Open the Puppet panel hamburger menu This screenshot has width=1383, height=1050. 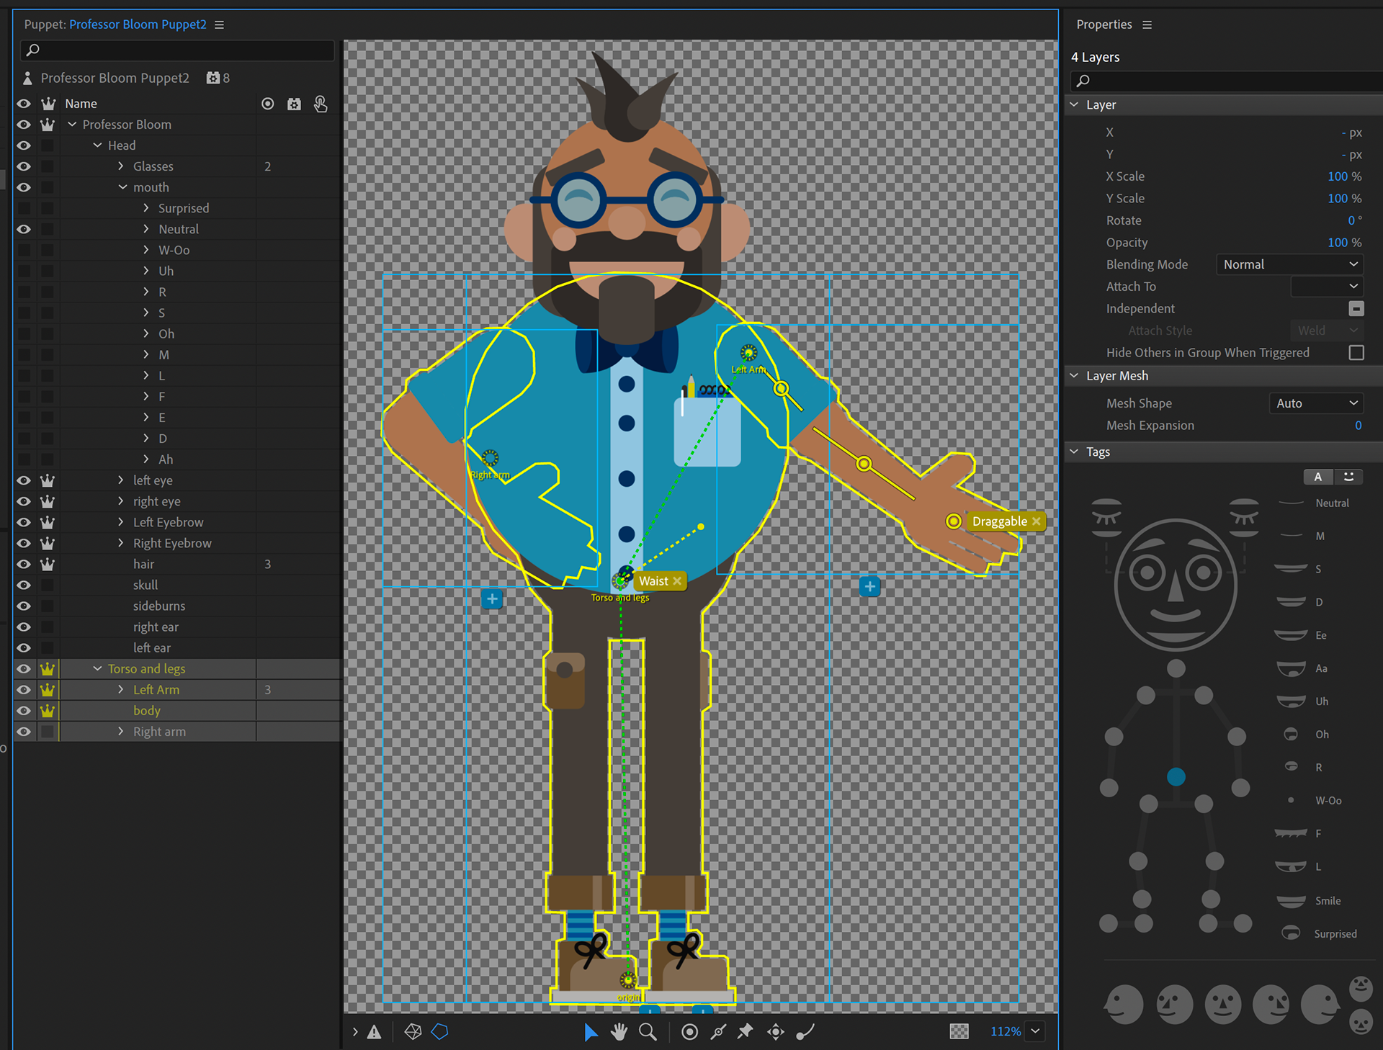(220, 24)
